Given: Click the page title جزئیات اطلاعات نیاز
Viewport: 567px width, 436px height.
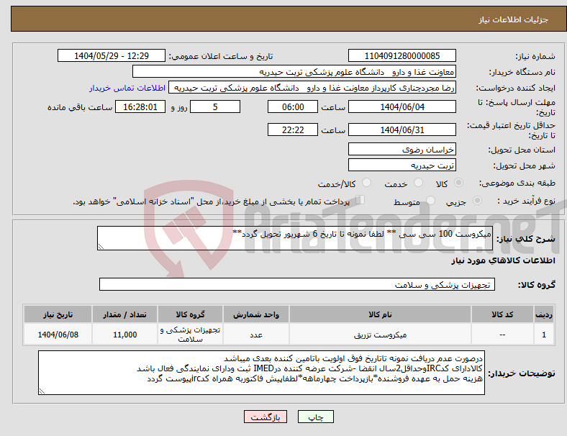Looking at the screenshot, I should (x=514, y=19).
